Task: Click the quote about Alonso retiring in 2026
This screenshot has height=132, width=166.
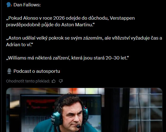Action: click(x=70, y=21)
